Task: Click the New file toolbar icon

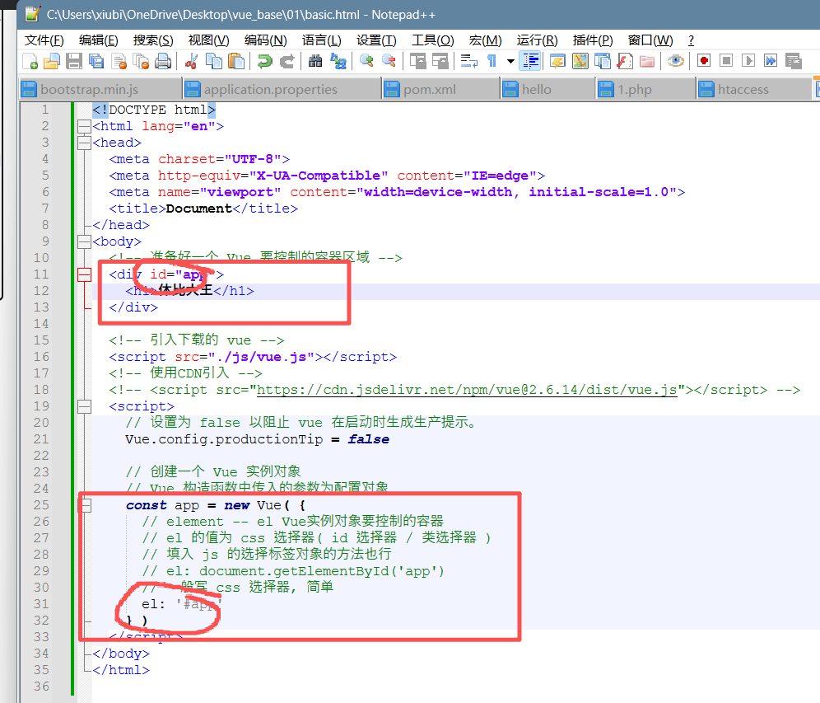Action: tap(30, 61)
